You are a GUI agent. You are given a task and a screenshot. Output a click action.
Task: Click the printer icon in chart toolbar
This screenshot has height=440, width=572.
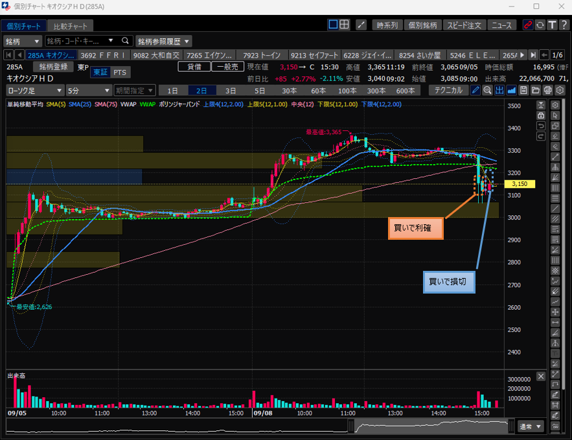click(548, 91)
